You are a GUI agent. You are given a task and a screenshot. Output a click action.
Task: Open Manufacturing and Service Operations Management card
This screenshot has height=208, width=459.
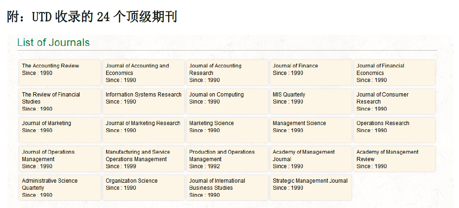pyautogui.click(x=144, y=159)
